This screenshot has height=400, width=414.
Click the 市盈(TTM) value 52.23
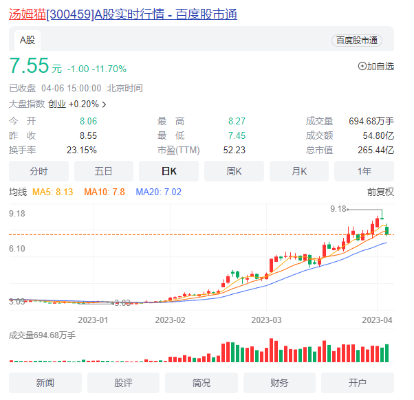pos(235,150)
